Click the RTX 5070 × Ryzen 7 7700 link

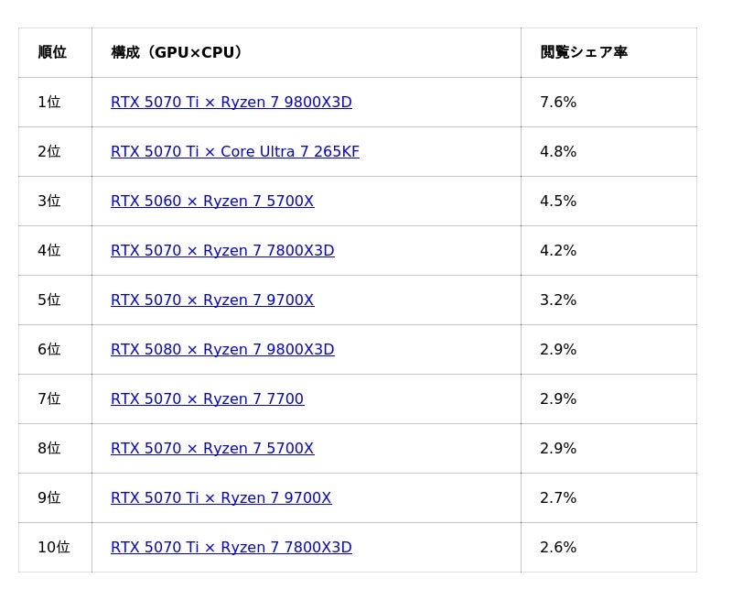[207, 399]
